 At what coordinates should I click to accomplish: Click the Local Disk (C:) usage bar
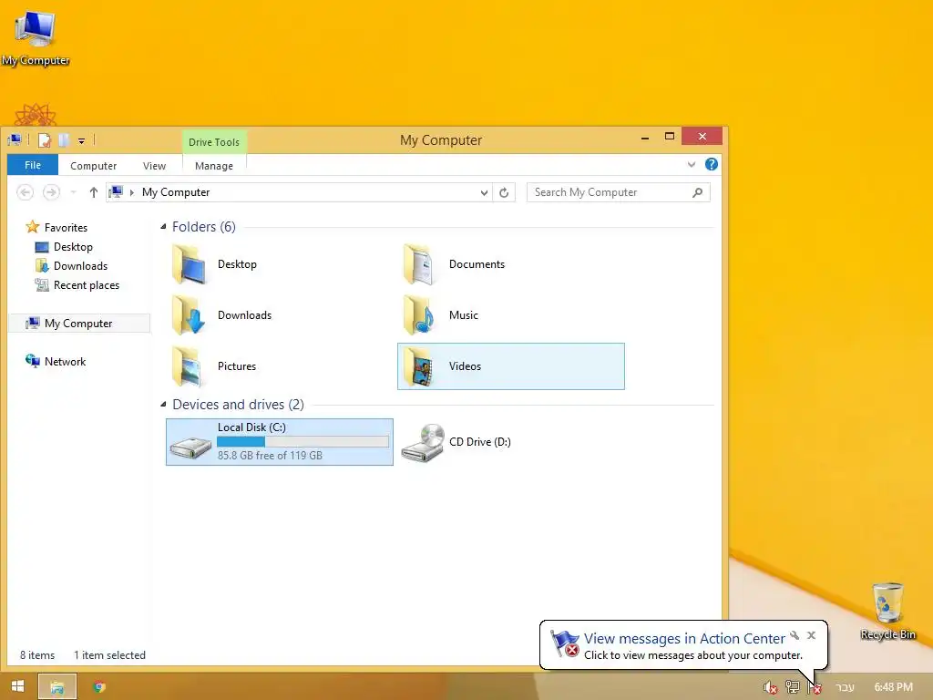tap(302, 441)
